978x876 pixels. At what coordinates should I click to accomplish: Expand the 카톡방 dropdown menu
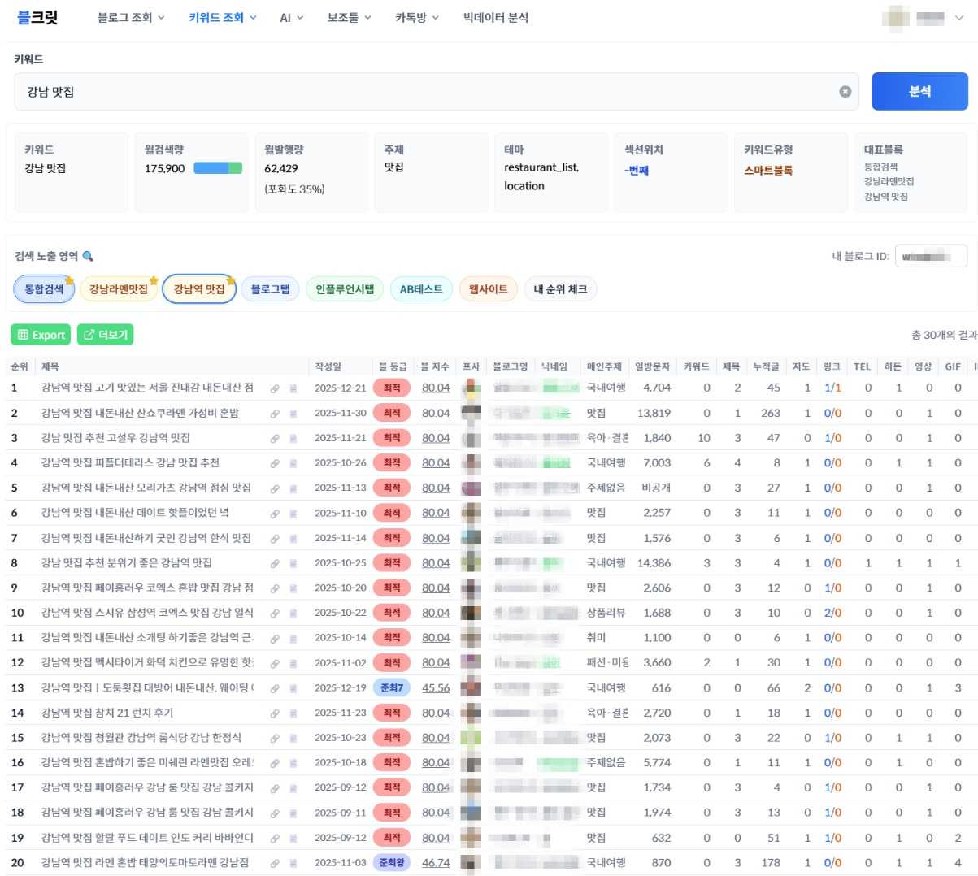click(417, 17)
